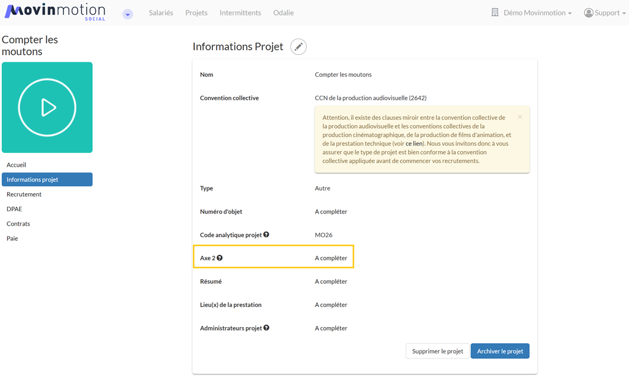
Task: Expand the Démo Movinmotion company dropdown
Action: [x=531, y=13]
